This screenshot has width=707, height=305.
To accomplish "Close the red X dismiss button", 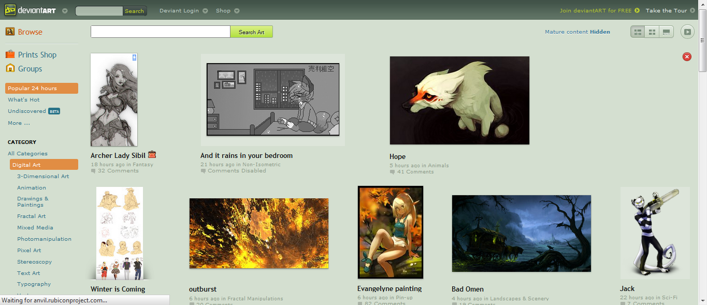I will (687, 57).
